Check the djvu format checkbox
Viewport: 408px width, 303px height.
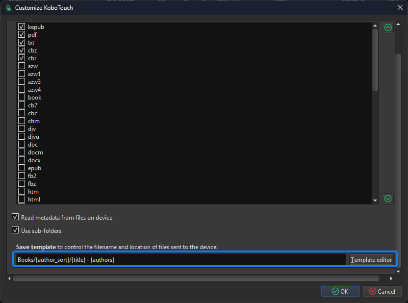tap(22, 136)
